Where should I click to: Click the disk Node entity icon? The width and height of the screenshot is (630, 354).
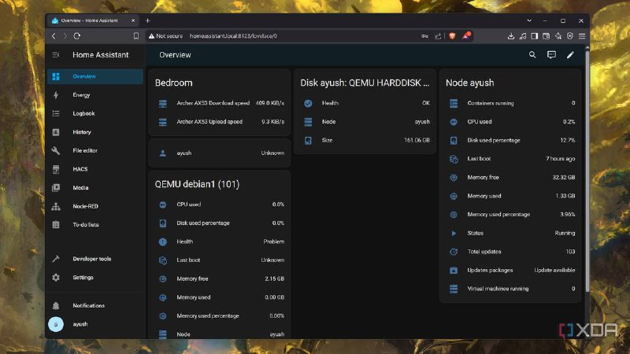(308, 122)
